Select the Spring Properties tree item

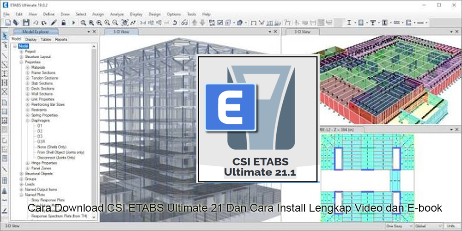pyautogui.click(x=44, y=115)
